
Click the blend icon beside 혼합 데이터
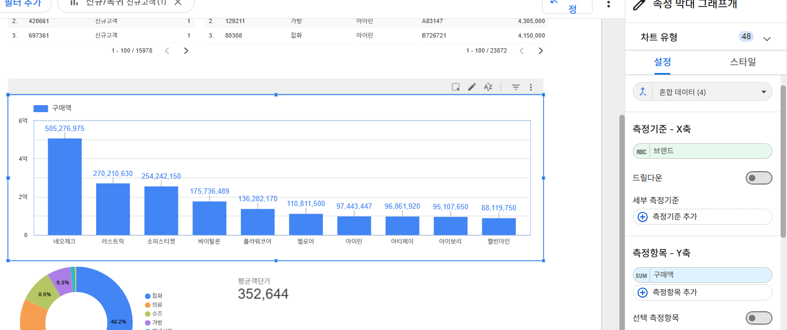point(642,92)
